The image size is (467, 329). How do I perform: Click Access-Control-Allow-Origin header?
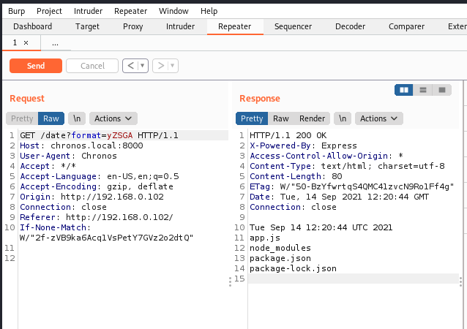tap(326, 156)
